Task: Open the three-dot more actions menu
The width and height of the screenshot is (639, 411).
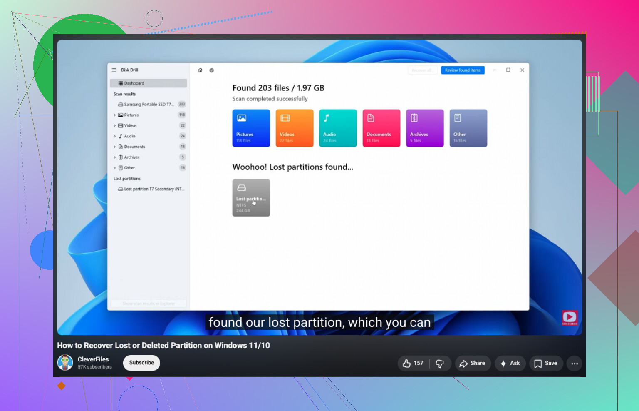Action: click(x=575, y=364)
